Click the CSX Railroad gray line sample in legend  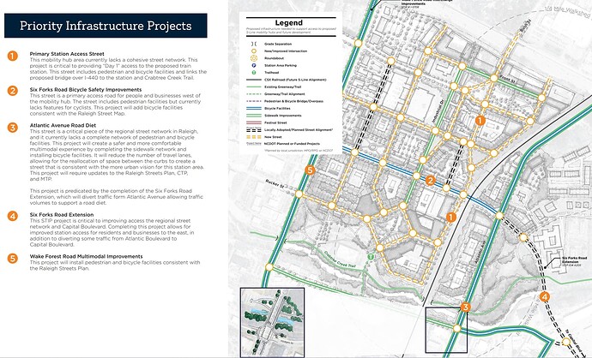254,80
